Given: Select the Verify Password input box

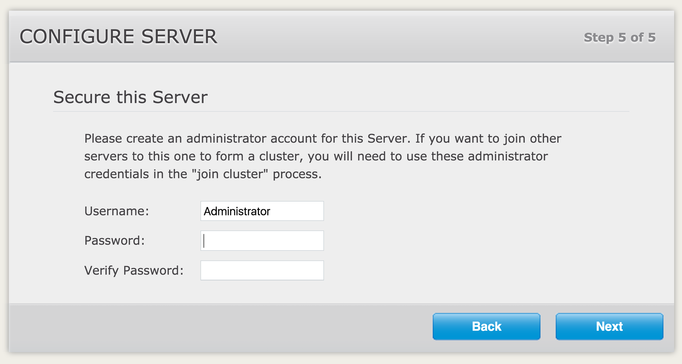Looking at the screenshot, I should pos(262,270).
